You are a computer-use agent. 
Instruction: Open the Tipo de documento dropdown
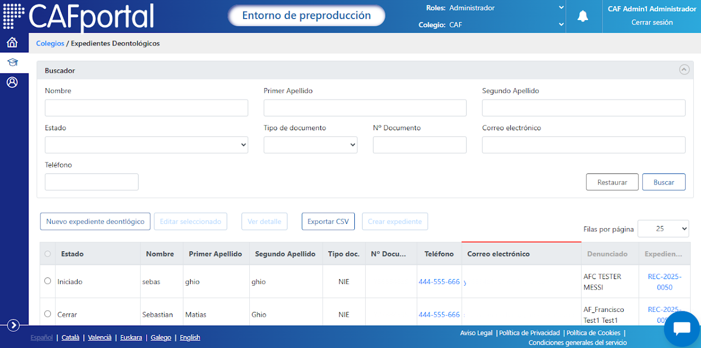tap(311, 145)
